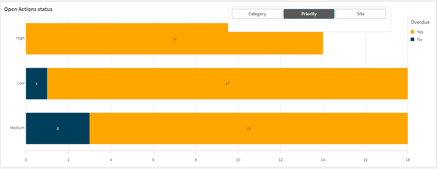Screen dimensions: 437x169
Task: Click the 0 tick on the x-axis
Action: pyautogui.click(x=26, y=160)
